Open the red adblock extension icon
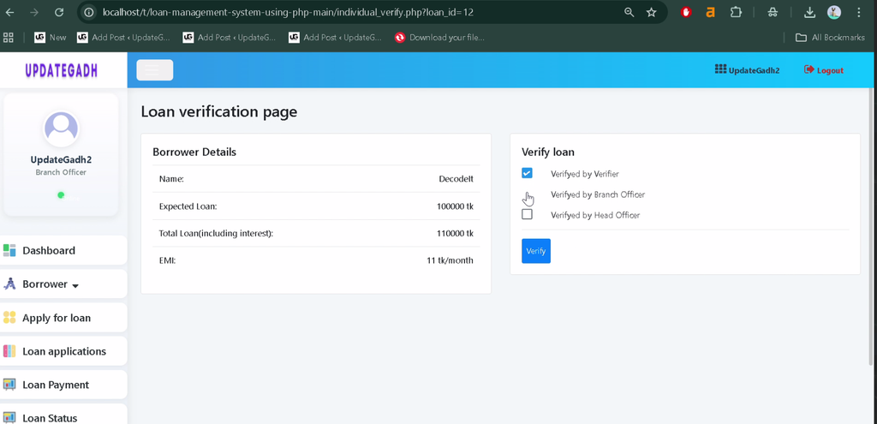The height and width of the screenshot is (424, 877). coord(686,12)
